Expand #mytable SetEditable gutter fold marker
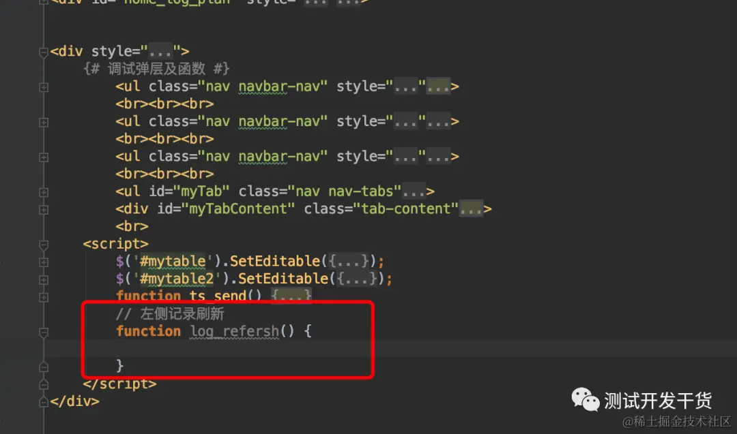 (43, 262)
